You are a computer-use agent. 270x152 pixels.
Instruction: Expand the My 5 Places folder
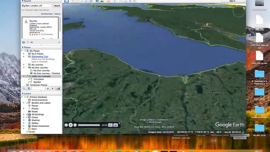coord(24,54)
